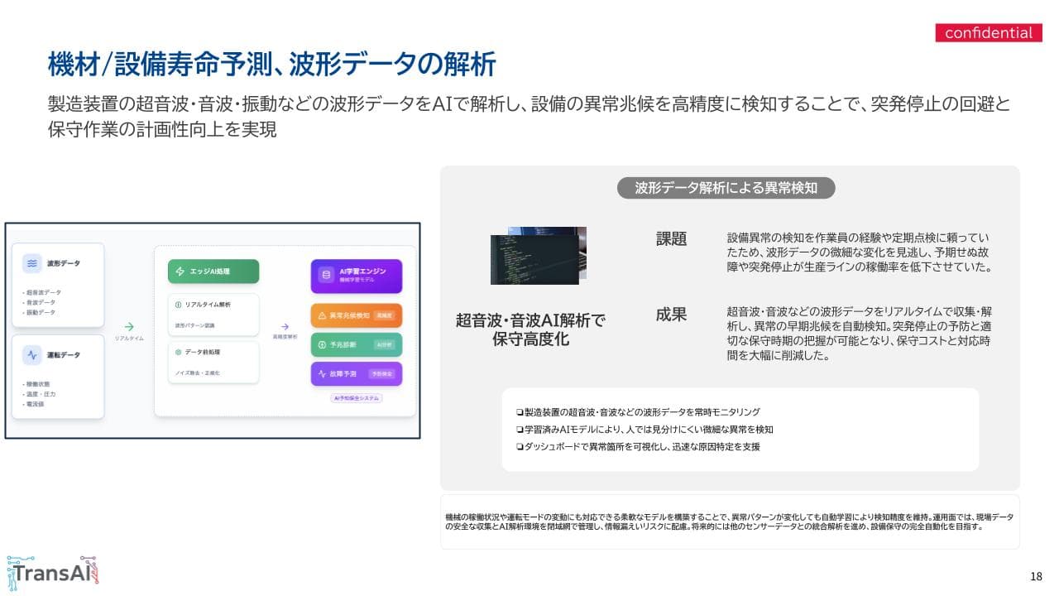
Task: Click the データ前処理 card title
Action: click(x=203, y=351)
